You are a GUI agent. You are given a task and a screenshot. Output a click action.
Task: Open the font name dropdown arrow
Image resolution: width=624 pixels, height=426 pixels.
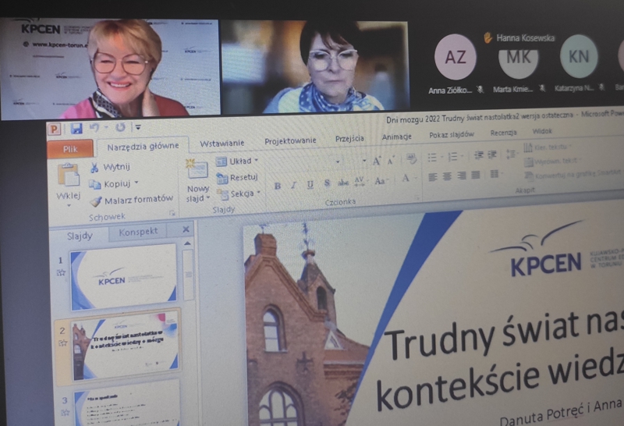338,162
